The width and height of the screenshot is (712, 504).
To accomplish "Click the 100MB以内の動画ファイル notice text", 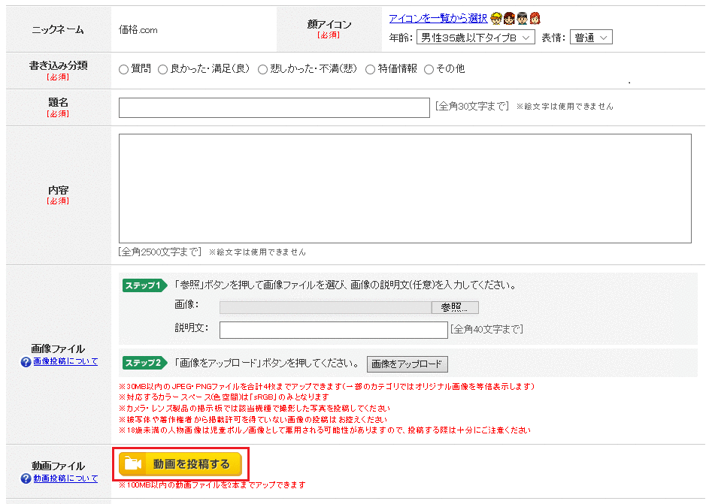I will tap(212, 485).
